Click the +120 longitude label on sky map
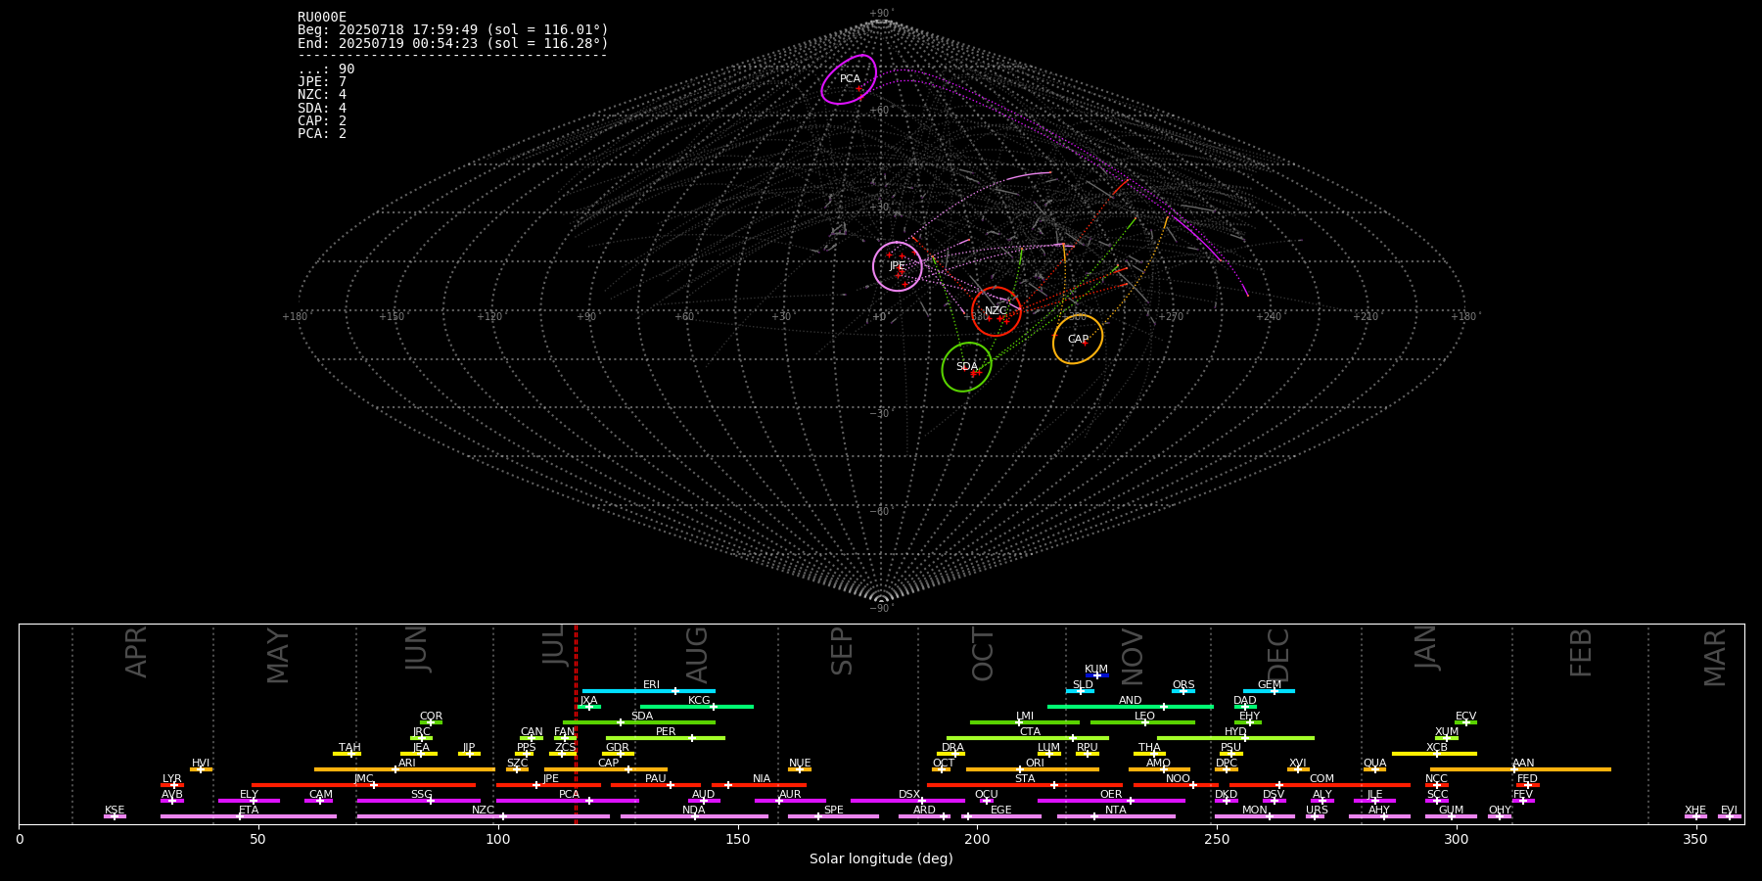This screenshot has width=1762, height=881. (489, 317)
